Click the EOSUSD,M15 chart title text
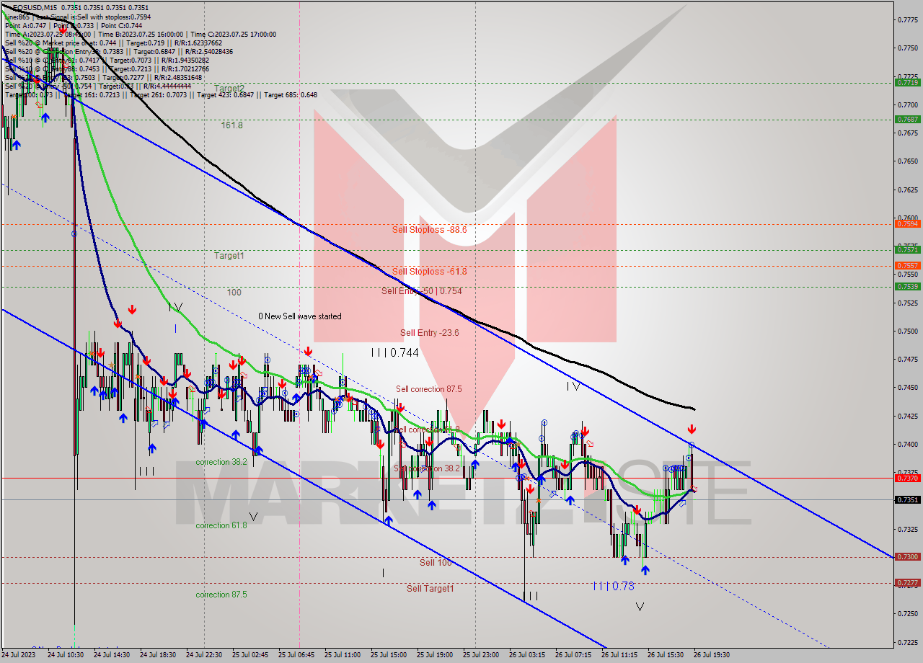 [35, 7]
